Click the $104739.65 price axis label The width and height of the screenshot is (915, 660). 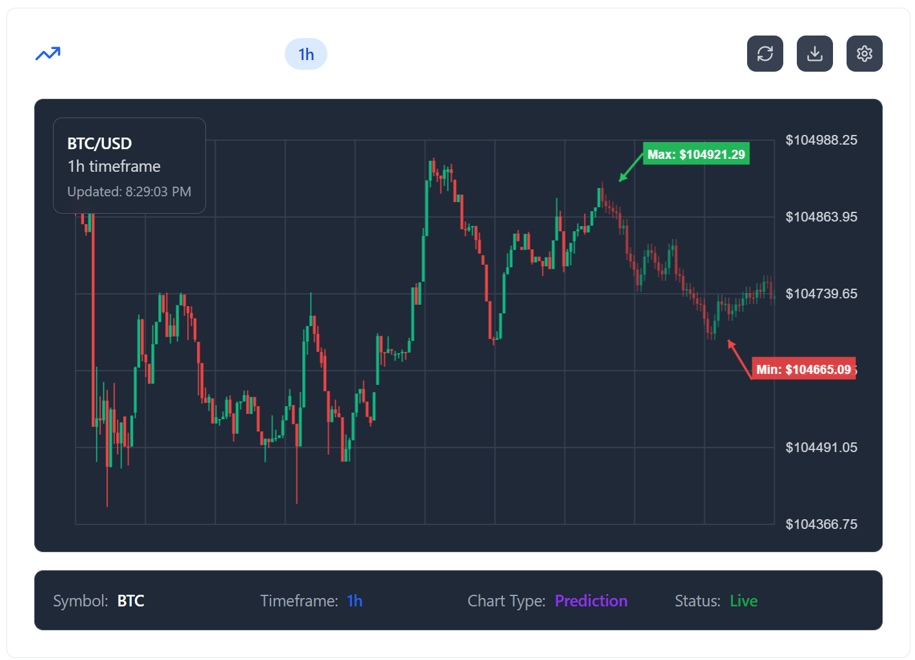821,294
